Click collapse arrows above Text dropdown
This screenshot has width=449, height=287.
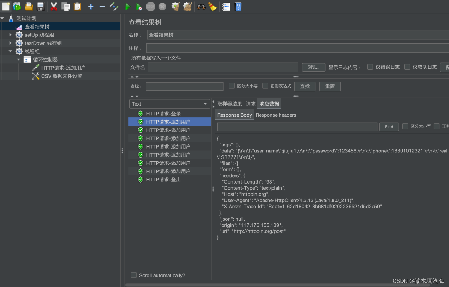(x=134, y=96)
